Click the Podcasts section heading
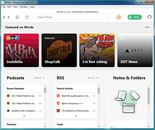 pos(15,78)
